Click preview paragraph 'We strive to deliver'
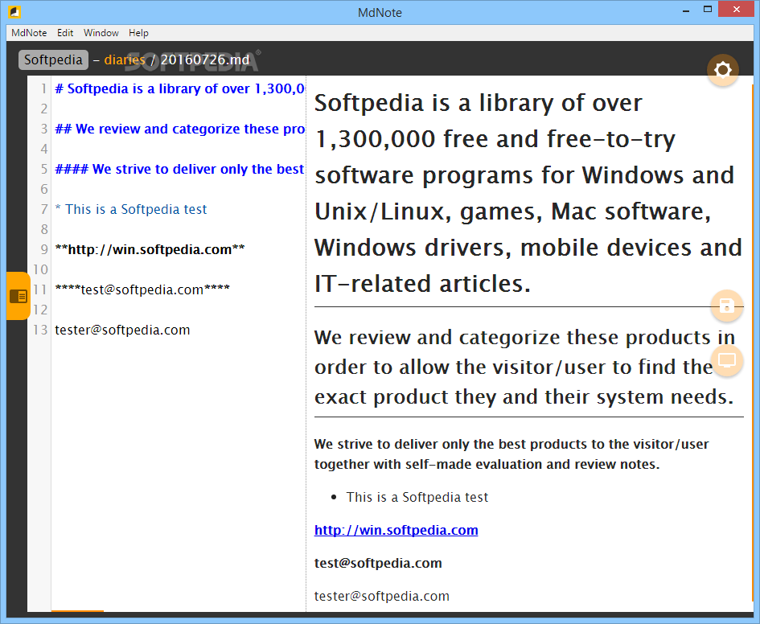 click(x=511, y=454)
